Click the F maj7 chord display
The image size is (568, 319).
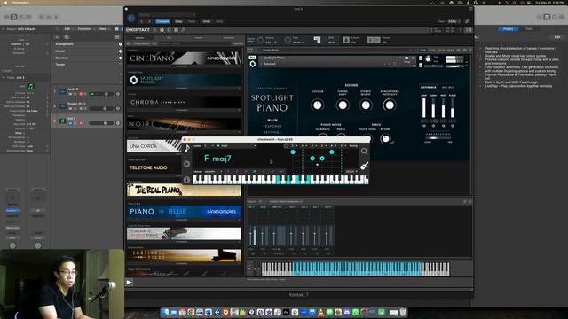point(217,159)
